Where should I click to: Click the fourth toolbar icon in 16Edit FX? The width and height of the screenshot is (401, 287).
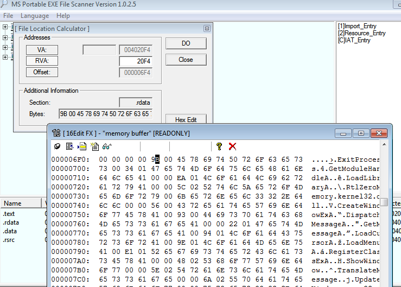[x=94, y=146]
